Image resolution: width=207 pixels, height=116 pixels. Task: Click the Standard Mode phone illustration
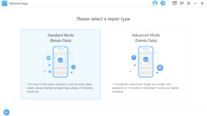pos(61,62)
